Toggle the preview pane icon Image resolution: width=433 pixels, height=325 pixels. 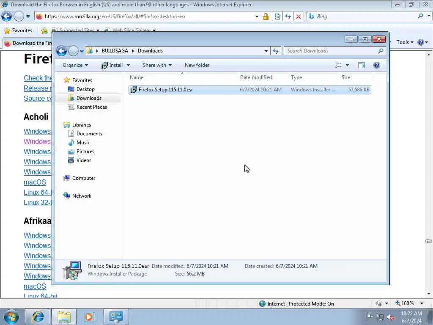(362, 65)
